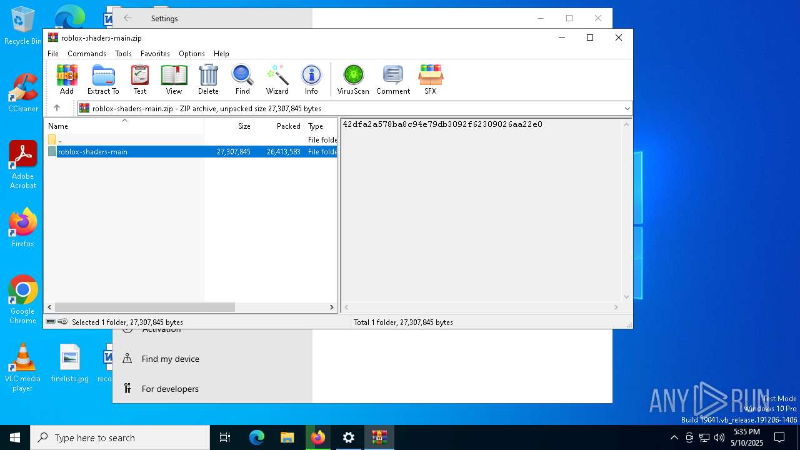Click file list scroll right arrow
Screen dimensions: 800x450
(x=332, y=307)
